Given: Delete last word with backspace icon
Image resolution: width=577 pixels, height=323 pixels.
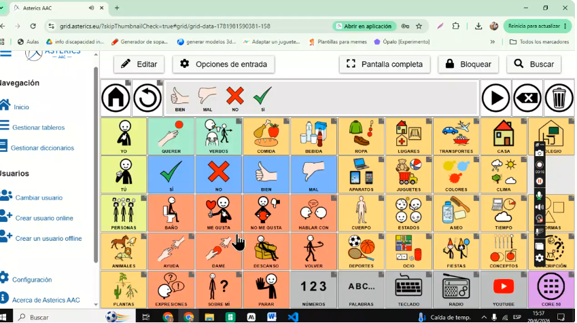Looking at the screenshot, I should 527,98.
